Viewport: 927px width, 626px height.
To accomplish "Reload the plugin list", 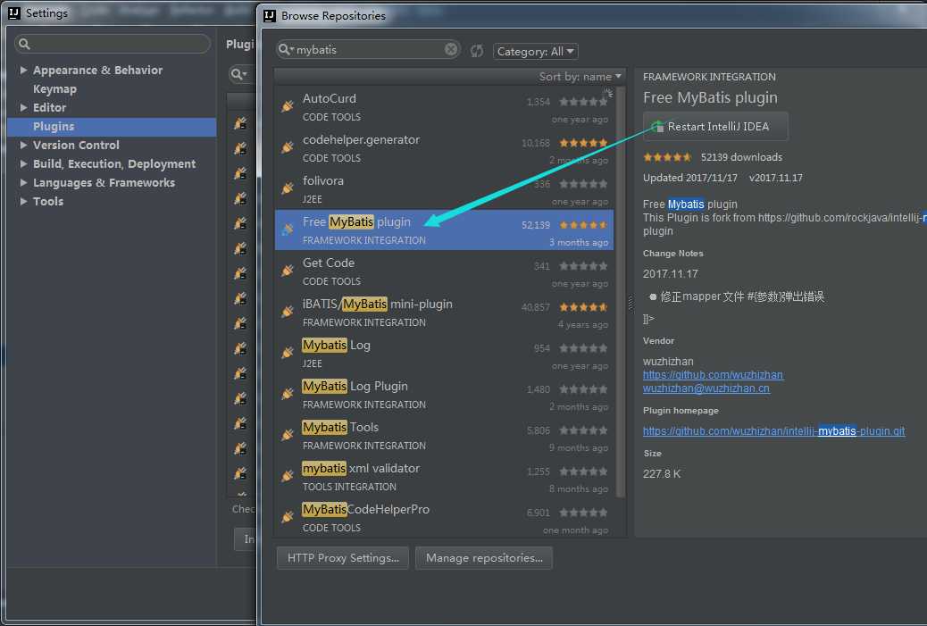I will coord(477,51).
